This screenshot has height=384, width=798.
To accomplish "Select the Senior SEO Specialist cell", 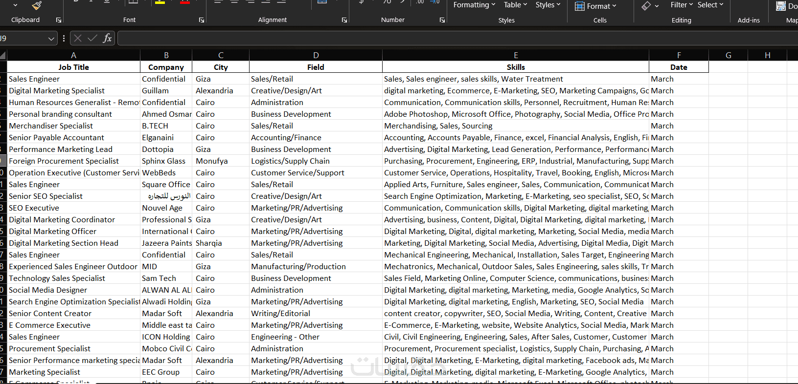I will click(x=73, y=196).
